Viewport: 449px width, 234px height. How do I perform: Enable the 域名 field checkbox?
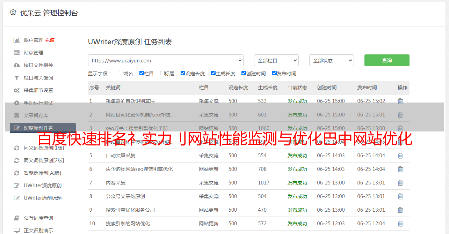coord(121,73)
